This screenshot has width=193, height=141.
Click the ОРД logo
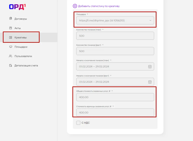pyautogui.click(x=17, y=7)
